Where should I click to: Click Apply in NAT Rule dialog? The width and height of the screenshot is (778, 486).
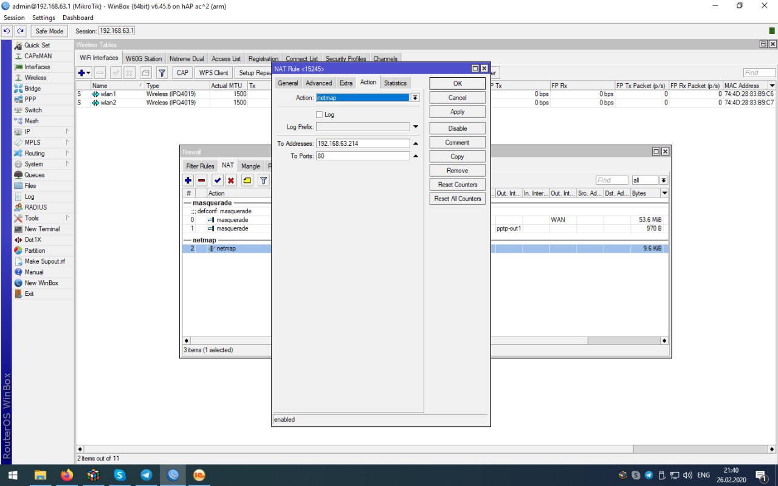coord(458,112)
